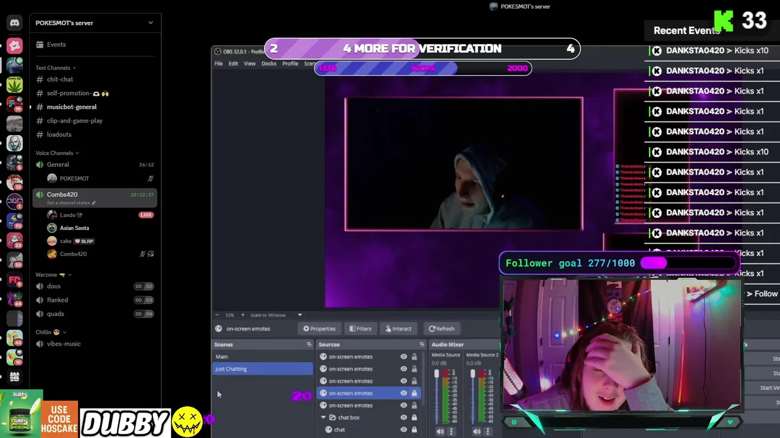Collapse the Text Channels category
The height and width of the screenshot is (438, 780).
pos(55,68)
